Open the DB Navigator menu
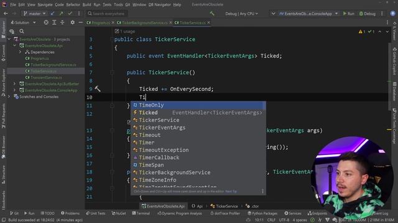Viewport: 398px width, 223px height. (x=160, y=4)
